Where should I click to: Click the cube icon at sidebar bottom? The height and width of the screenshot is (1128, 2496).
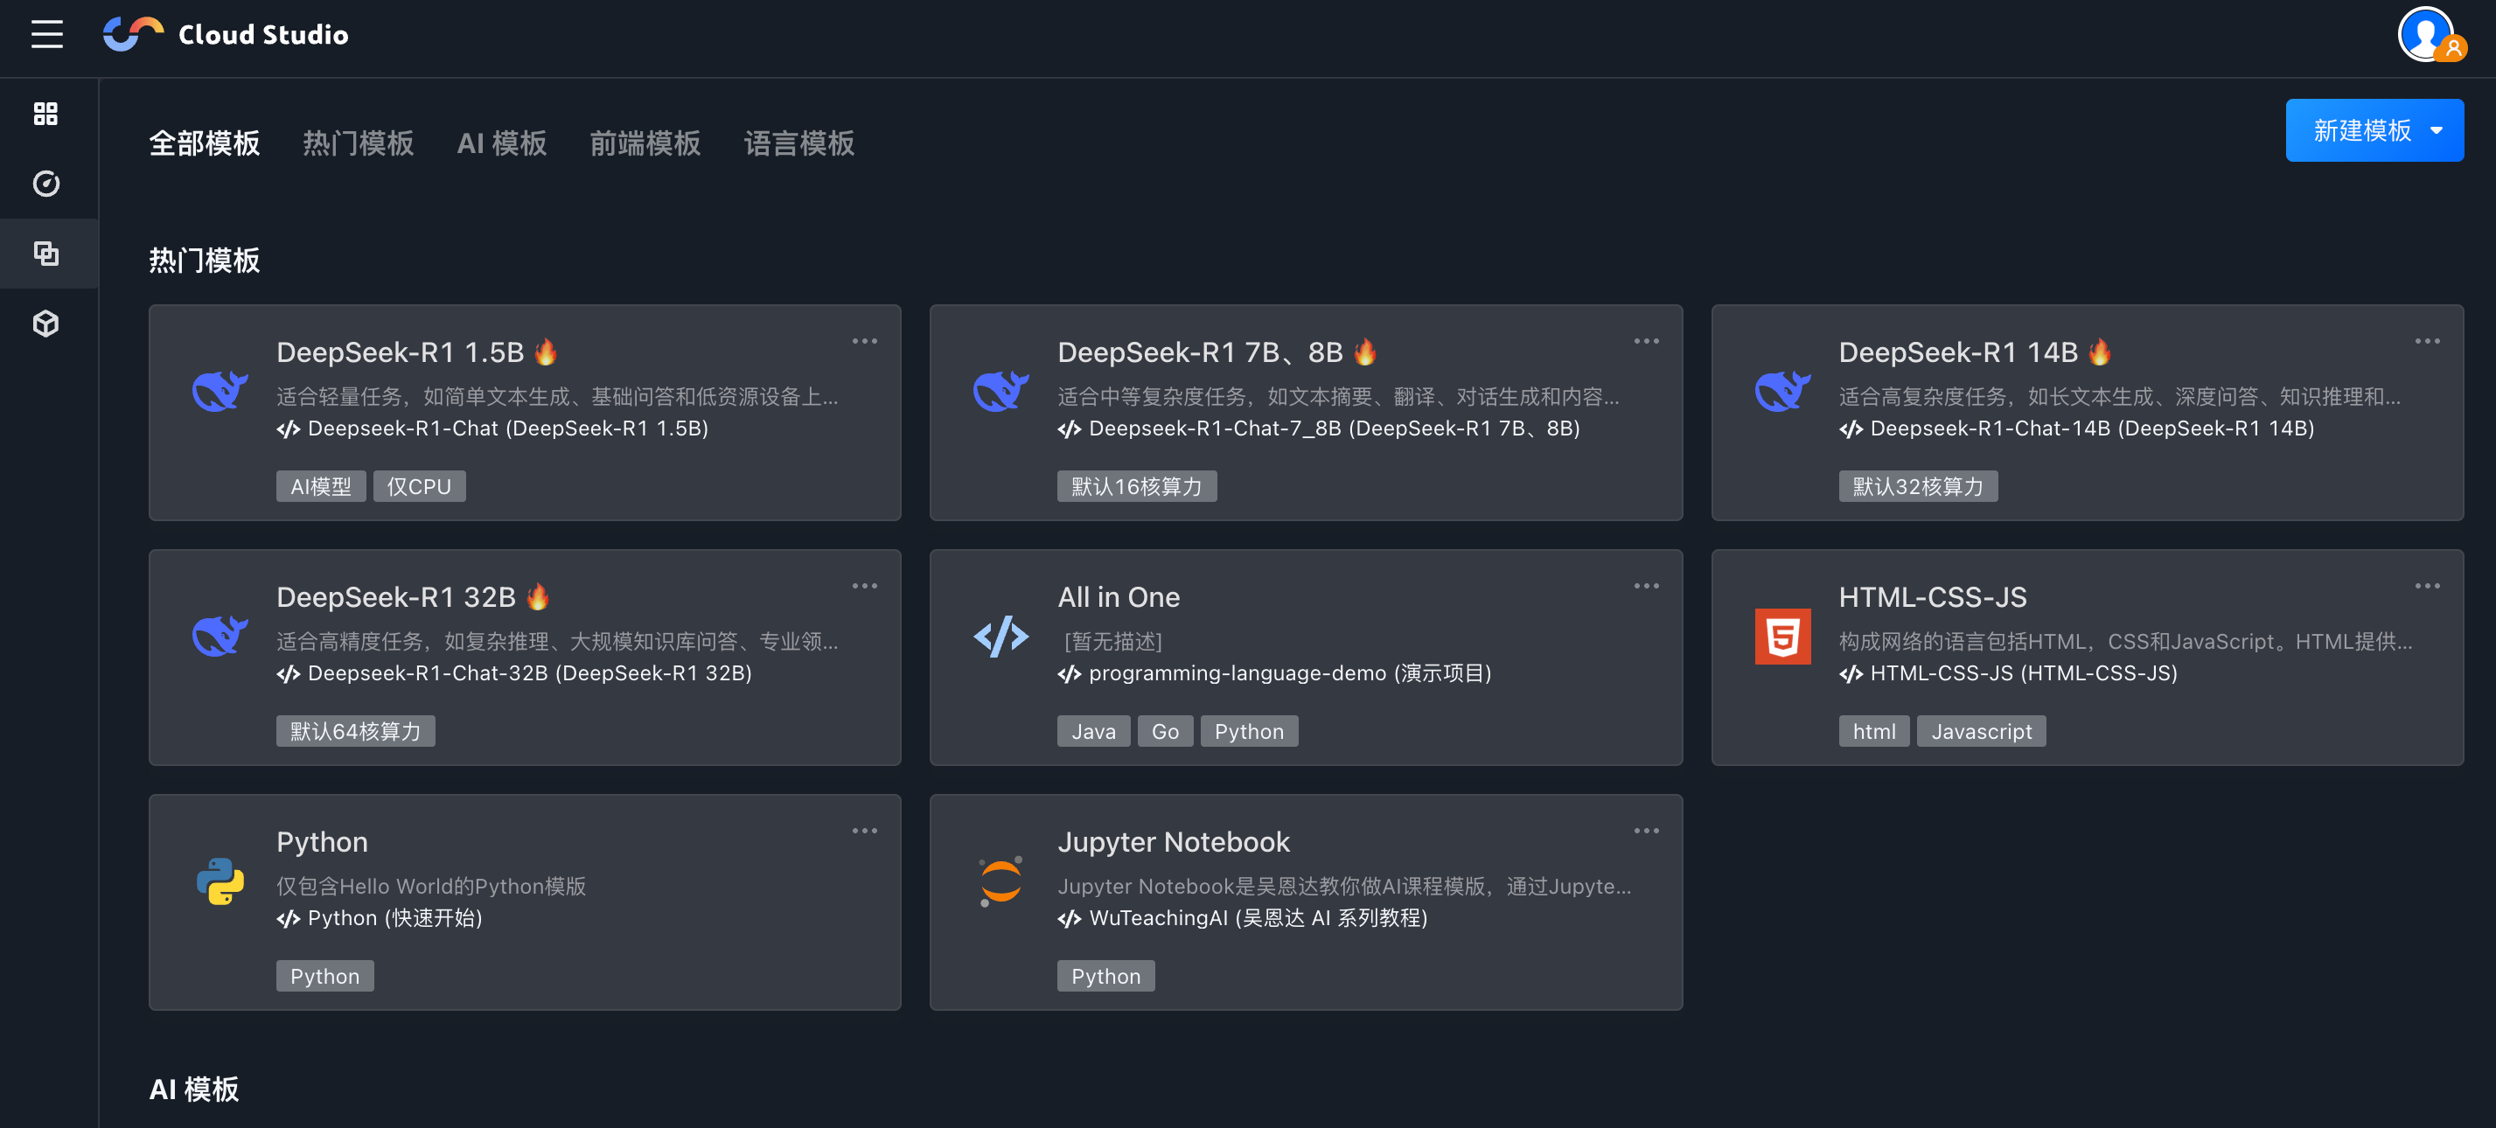45,324
